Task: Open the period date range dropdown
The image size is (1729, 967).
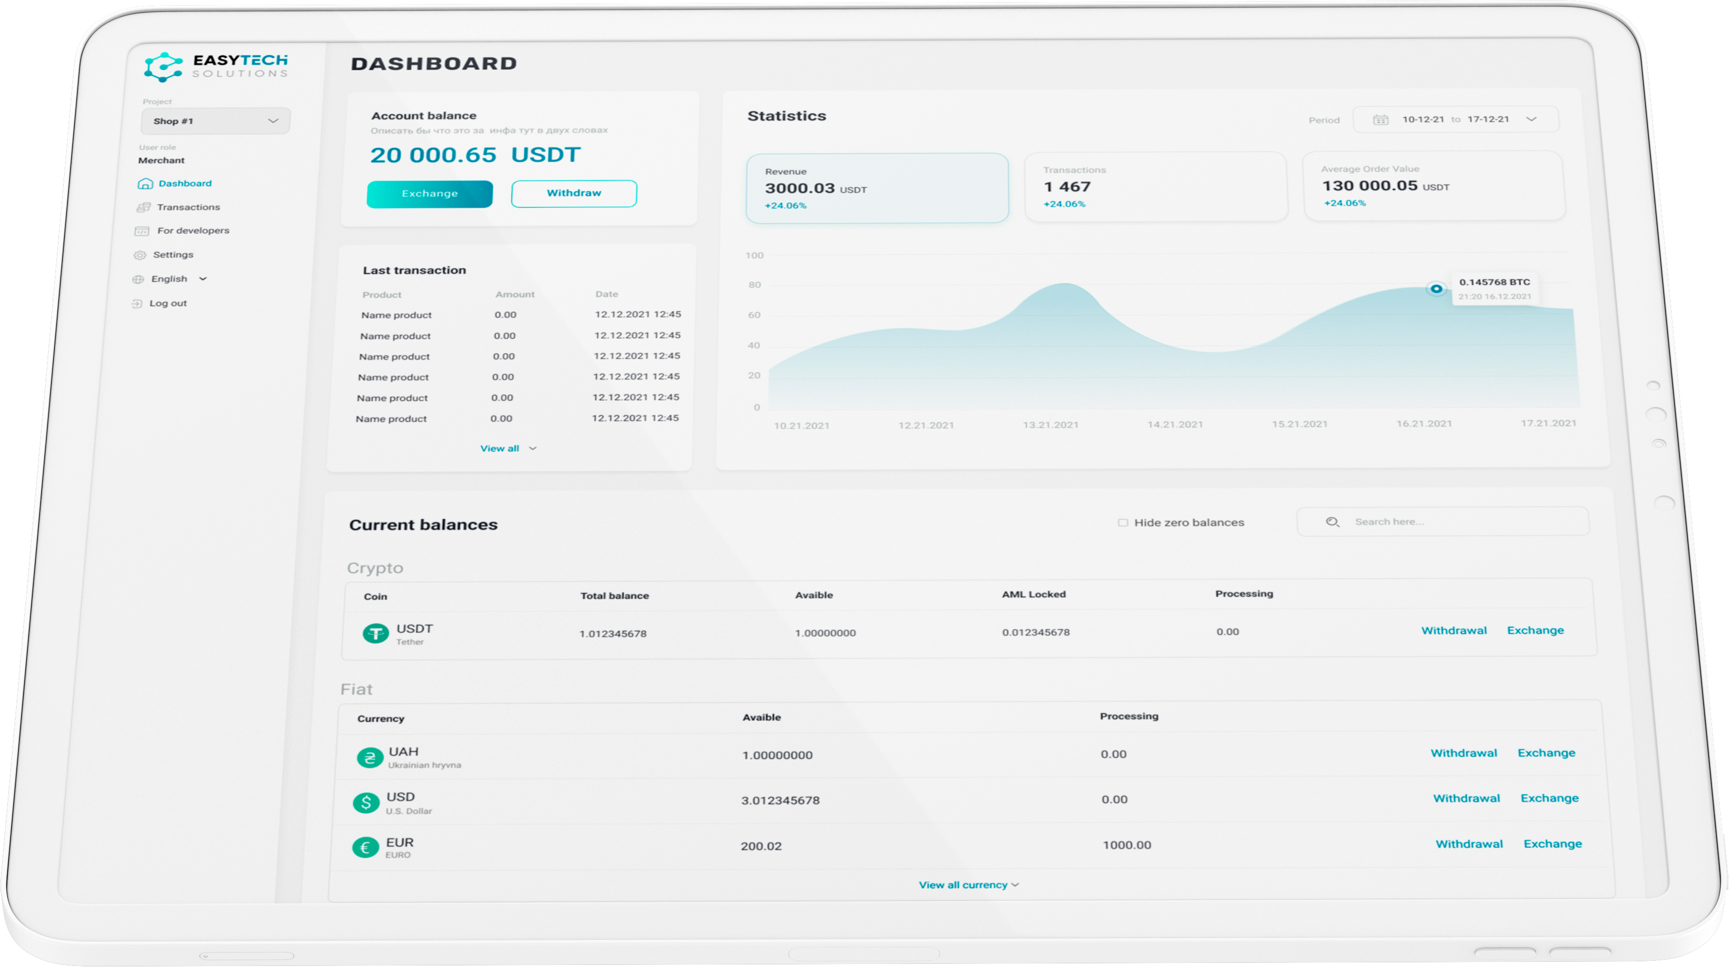Action: 1531,119
